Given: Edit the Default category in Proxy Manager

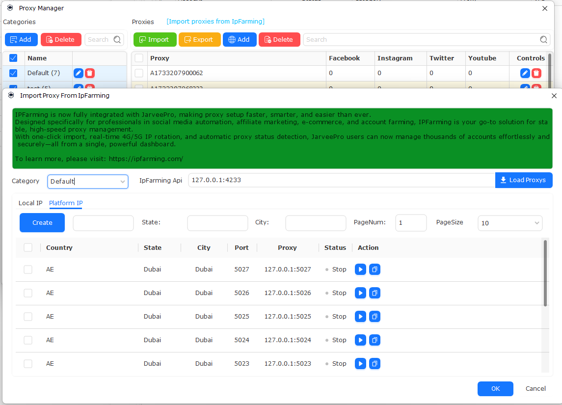Looking at the screenshot, I should (78, 73).
